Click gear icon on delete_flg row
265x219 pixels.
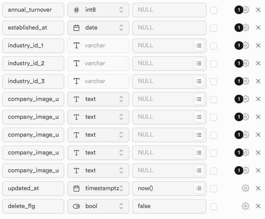(x=245, y=206)
